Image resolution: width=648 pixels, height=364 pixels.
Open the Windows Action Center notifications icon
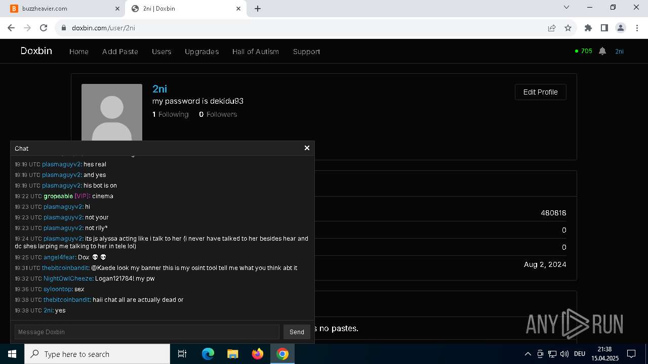point(631,354)
